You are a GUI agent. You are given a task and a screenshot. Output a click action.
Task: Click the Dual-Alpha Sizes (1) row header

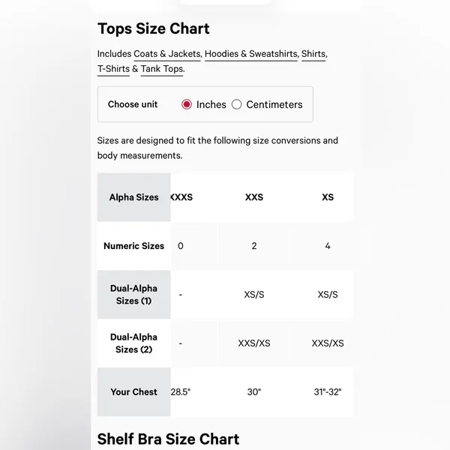coord(134,295)
